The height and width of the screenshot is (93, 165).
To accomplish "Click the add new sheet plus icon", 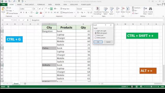I will coord(25,84).
